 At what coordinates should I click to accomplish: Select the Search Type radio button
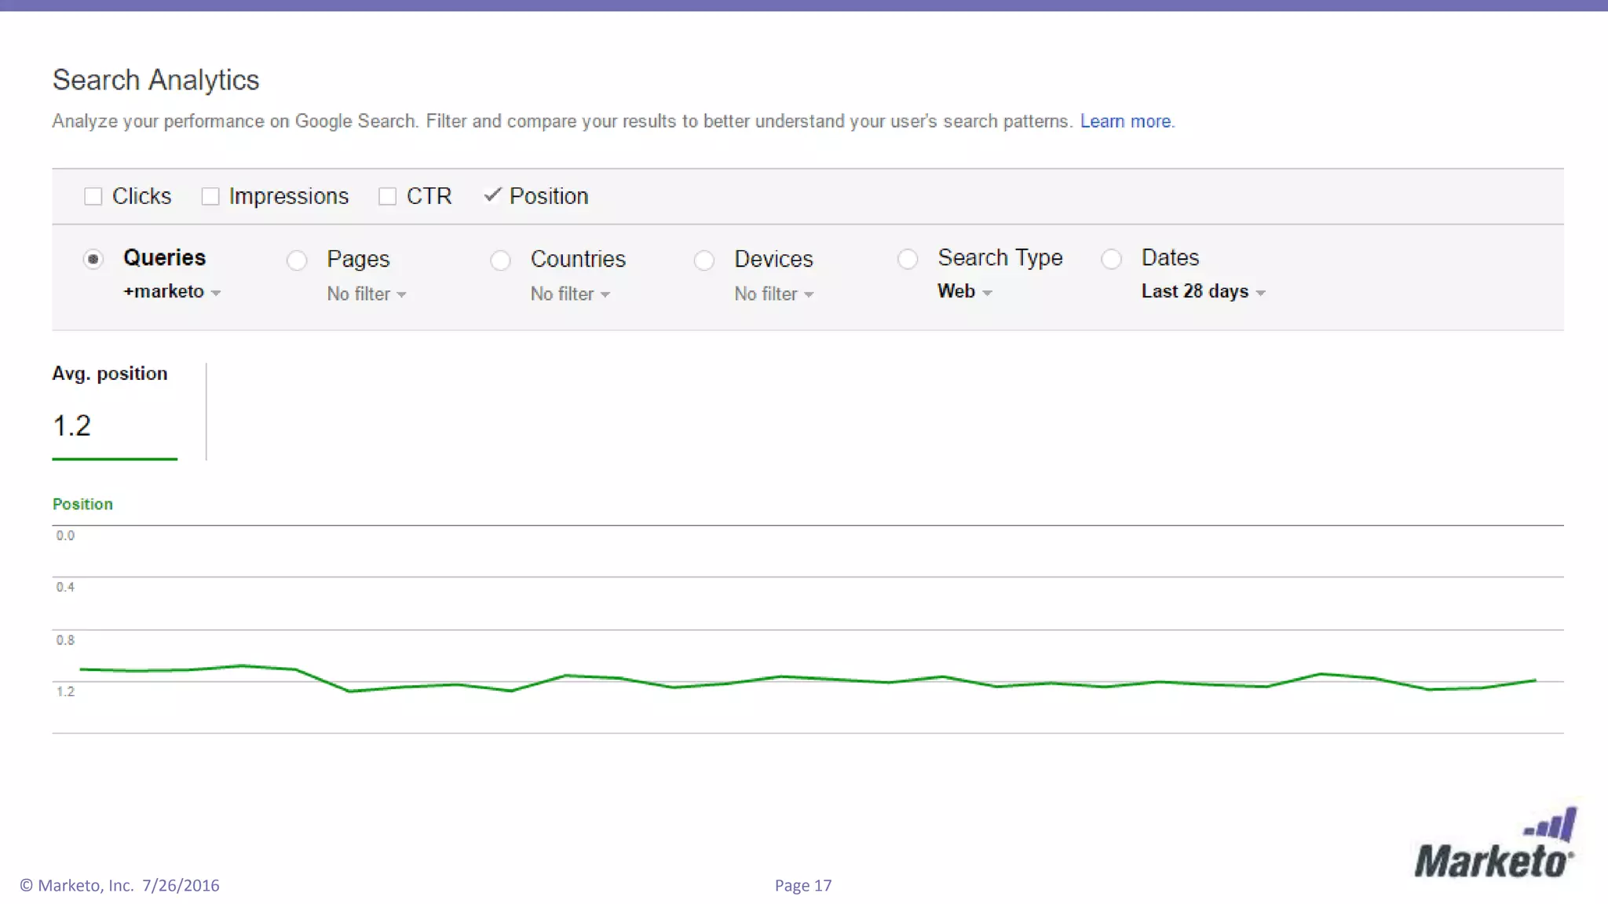coord(908,259)
